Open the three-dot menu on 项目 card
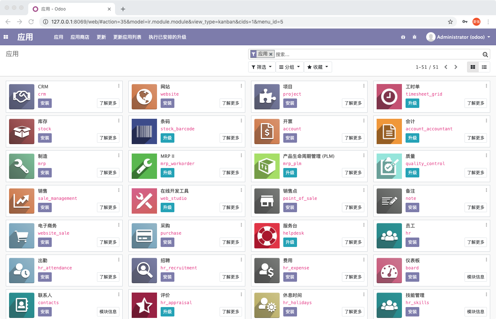The width and height of the screenshot is (496, 319). point(364,86)
